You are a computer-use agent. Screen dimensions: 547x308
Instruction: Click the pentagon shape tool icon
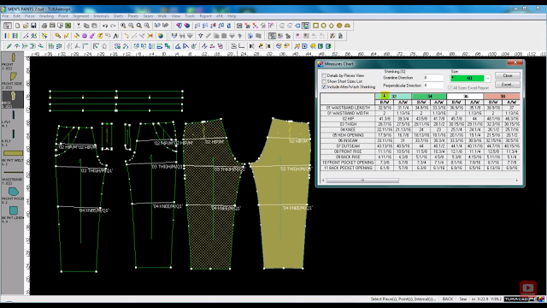(x=332, y=26)
